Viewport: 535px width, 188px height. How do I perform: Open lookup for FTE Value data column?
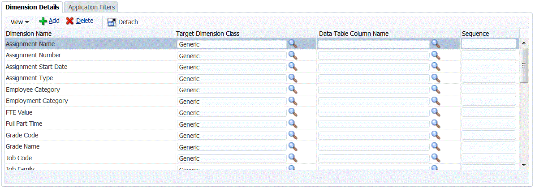(436, 112)
